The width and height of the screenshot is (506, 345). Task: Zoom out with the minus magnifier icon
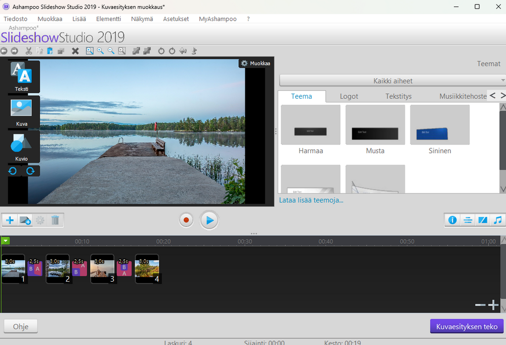coord(111,51)
